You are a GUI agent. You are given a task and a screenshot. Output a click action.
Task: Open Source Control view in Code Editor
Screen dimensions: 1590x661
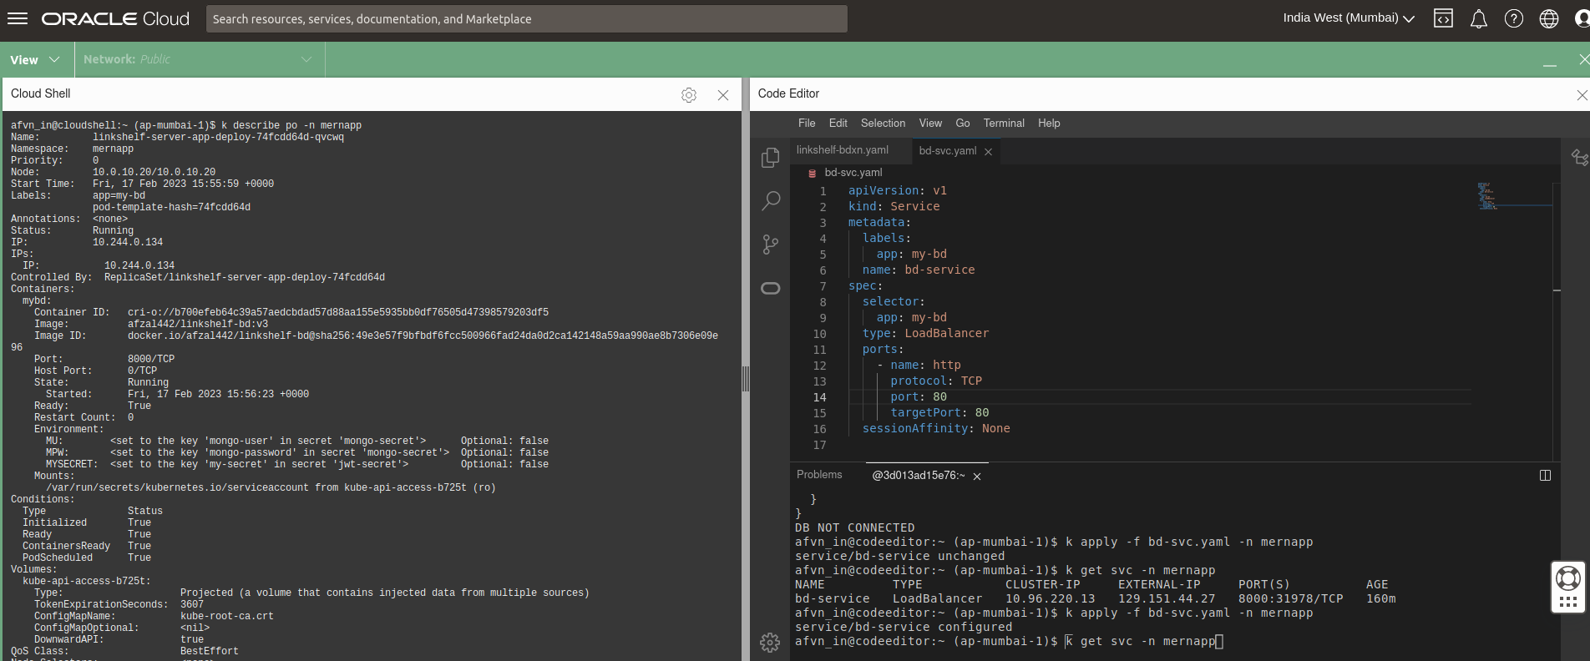[771, 245]
